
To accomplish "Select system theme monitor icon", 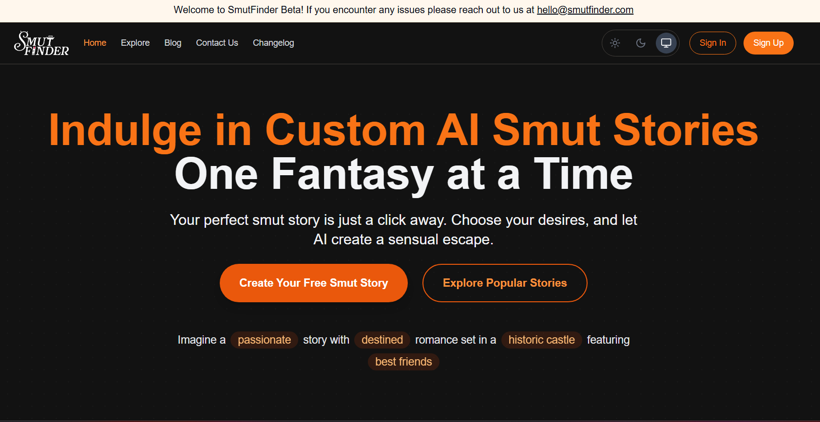I will (666, 43).
